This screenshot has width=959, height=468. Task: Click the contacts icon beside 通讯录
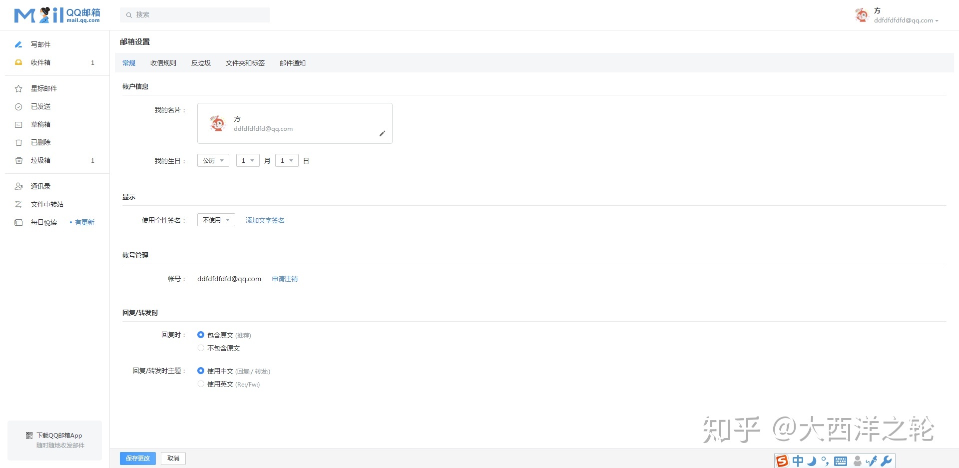tap(18, 186)
